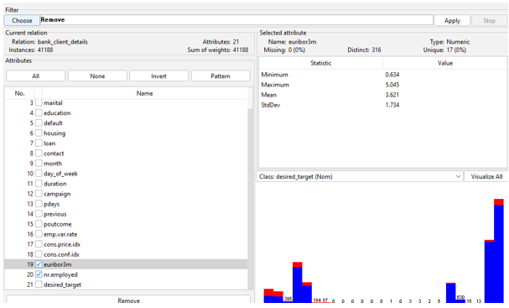Viewport: 509px width, 308px height.
Task: Select the emp.var.rate row name
Action: pyautogui.click(x=60, y=234)
